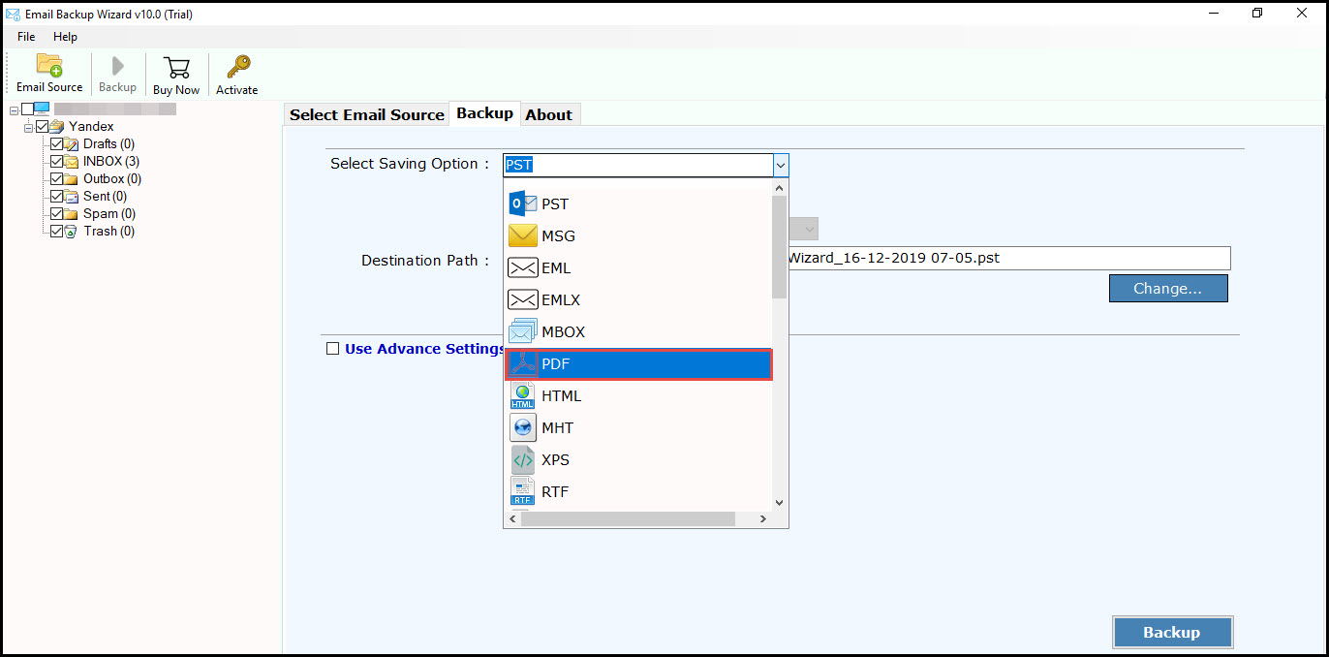Select the MHT icon
The image size is (1329, 657).
click(x=523, y=427)
